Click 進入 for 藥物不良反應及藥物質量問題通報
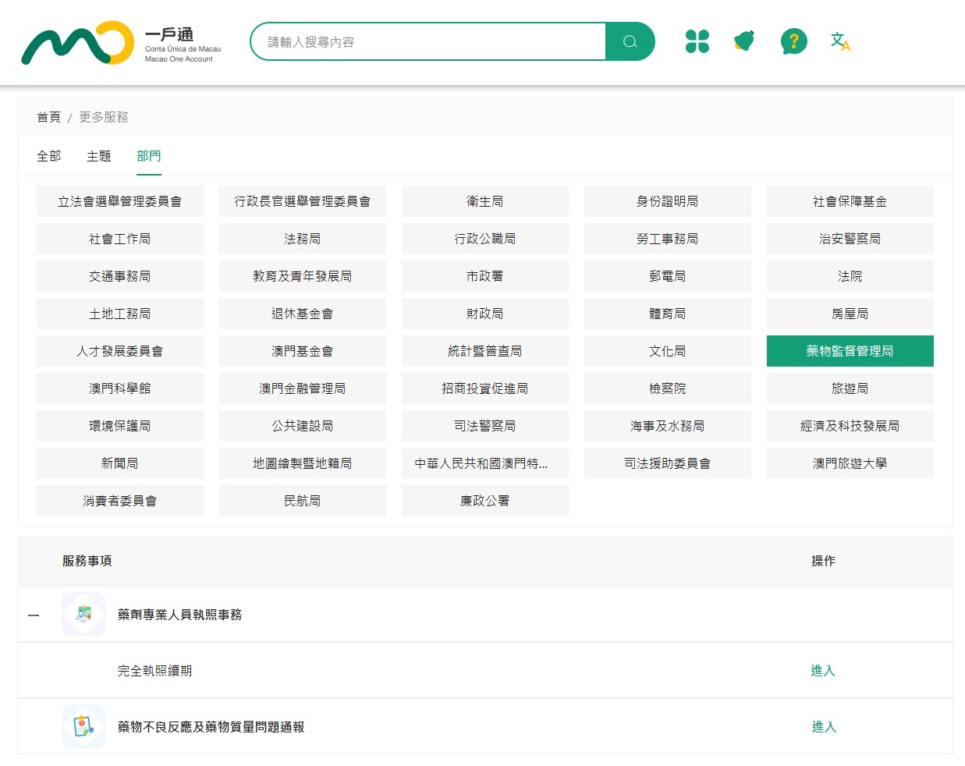This screenshot has height=766, width=965. pyautogui.click(x=823, y=727)
